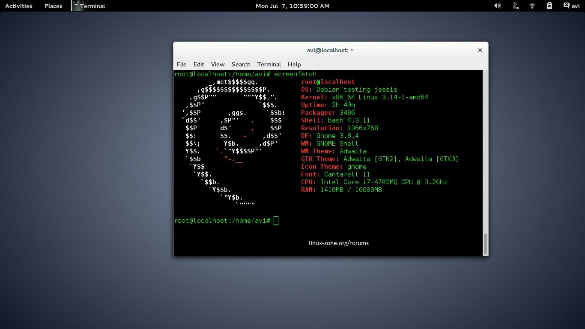Open the View menu in terminal
The image size is (585, 329).
tap(218, 64)
